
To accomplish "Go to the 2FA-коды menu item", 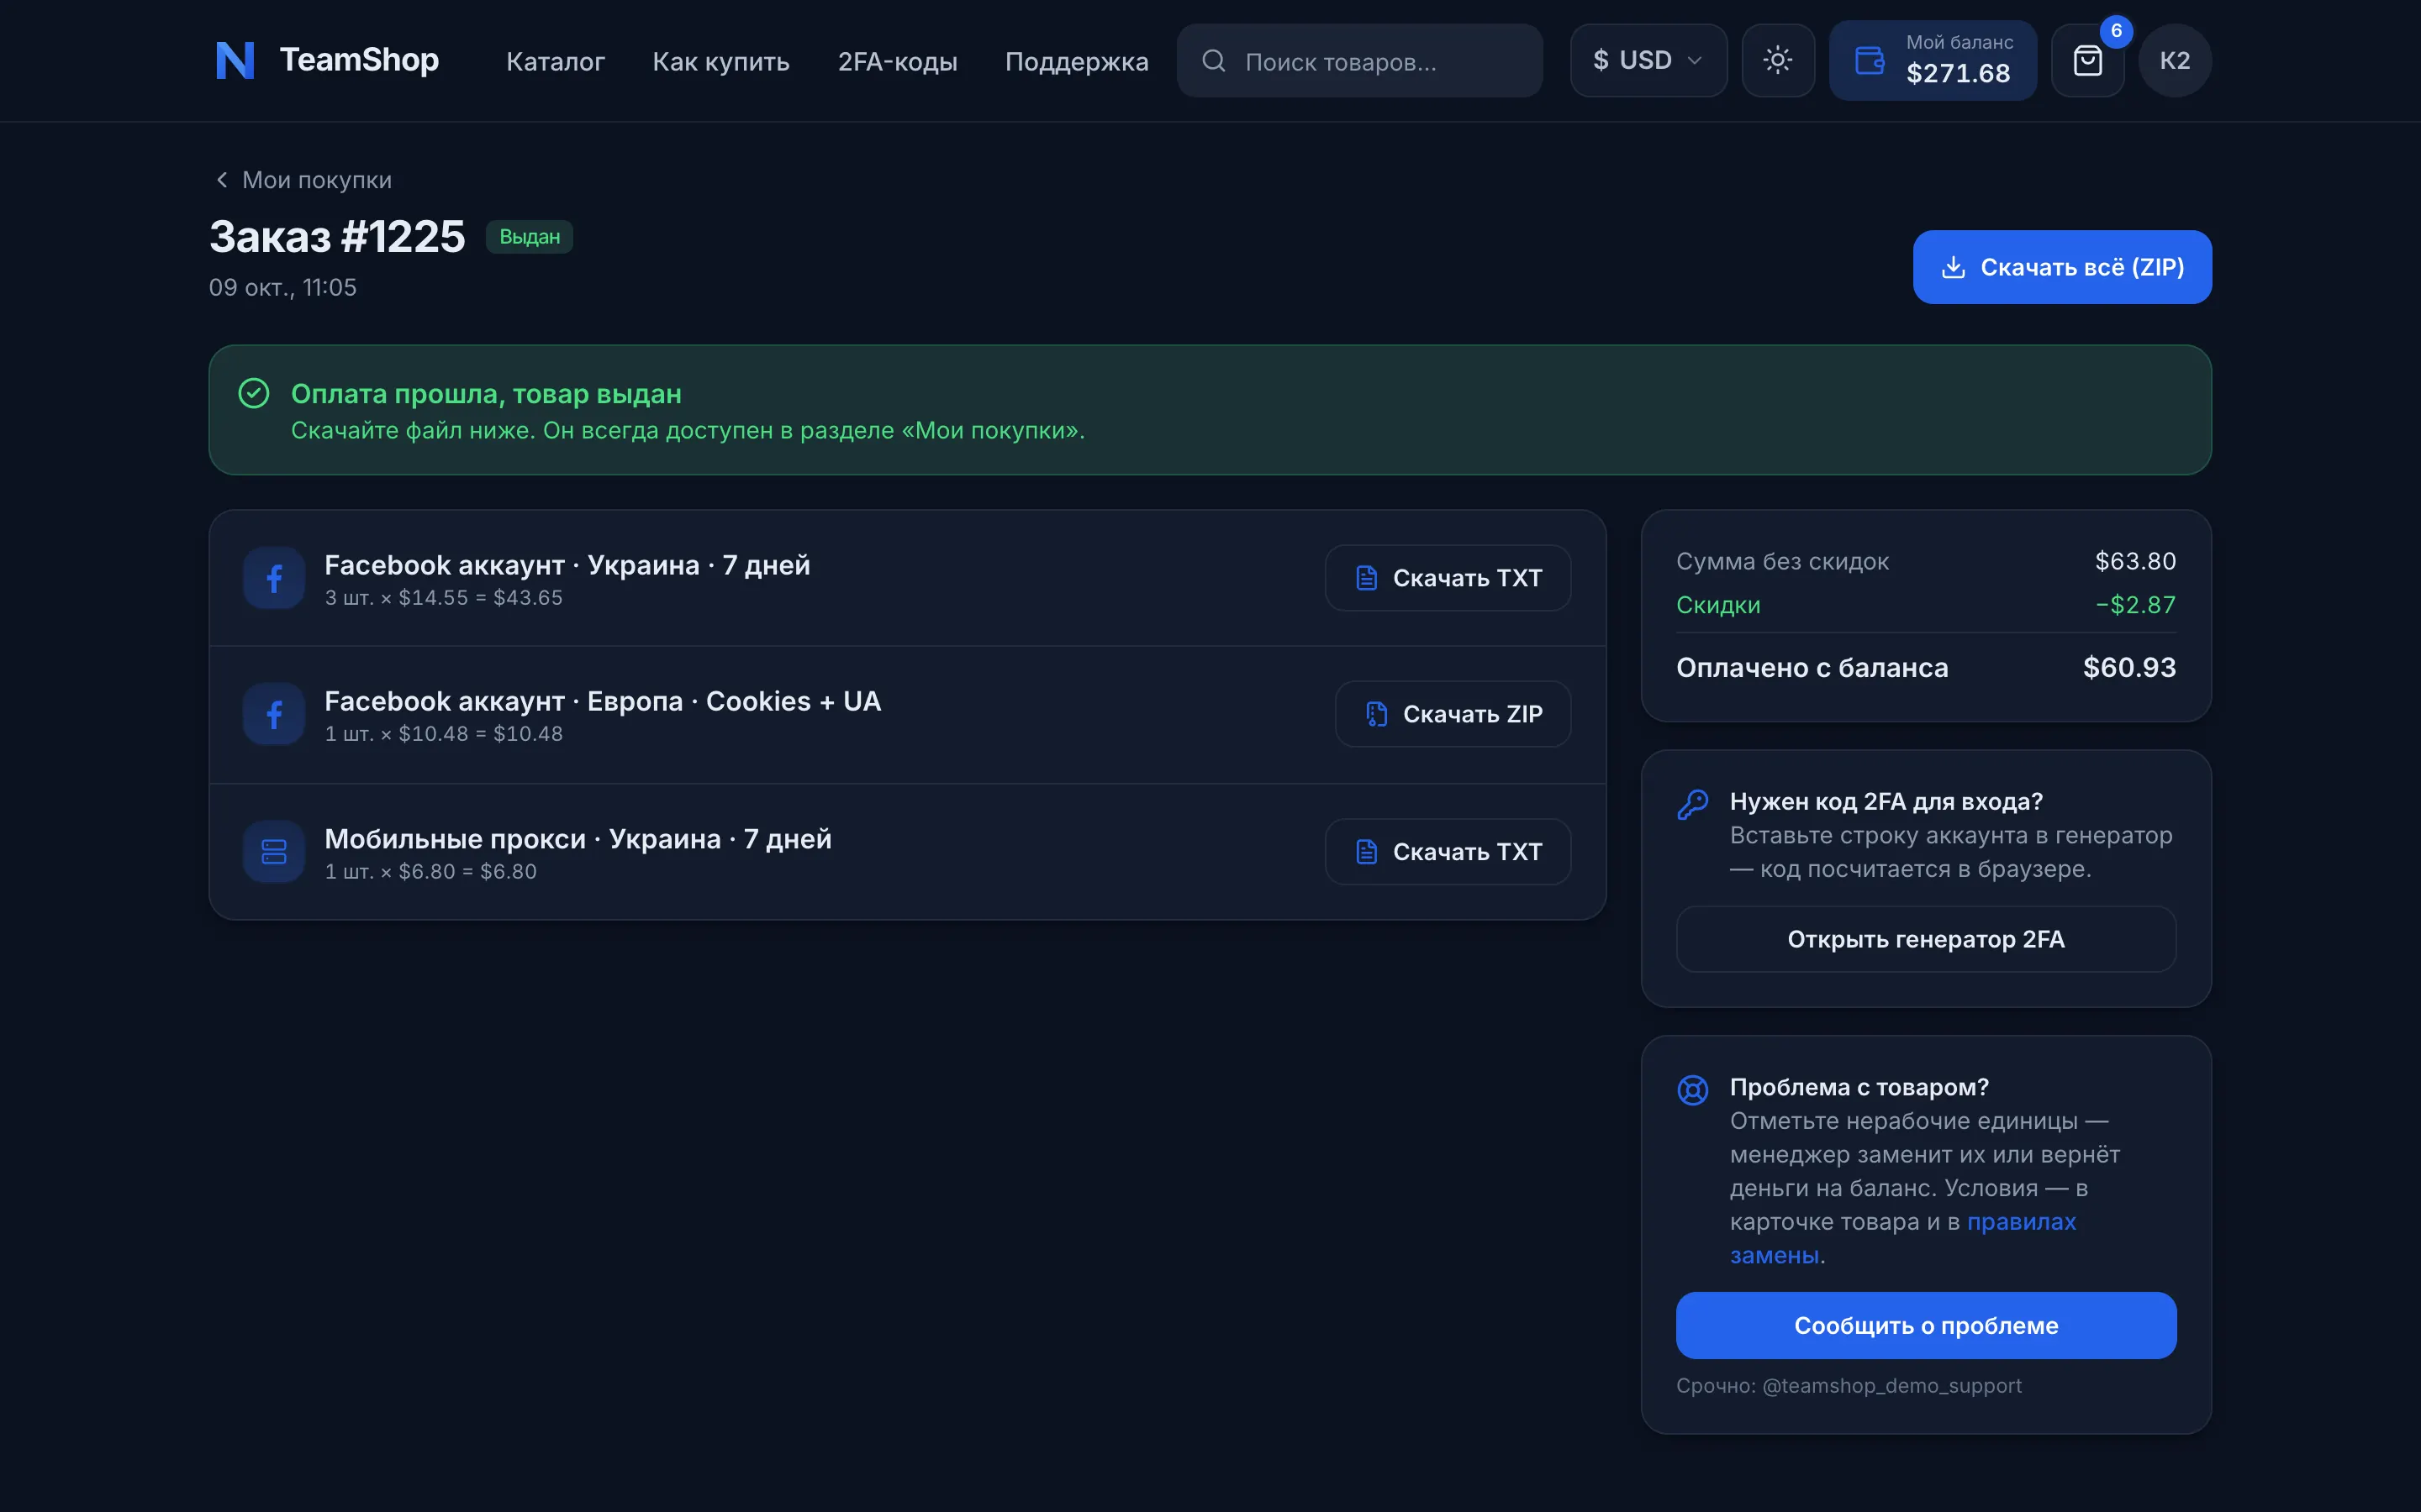I will click(x=898, y=61).
